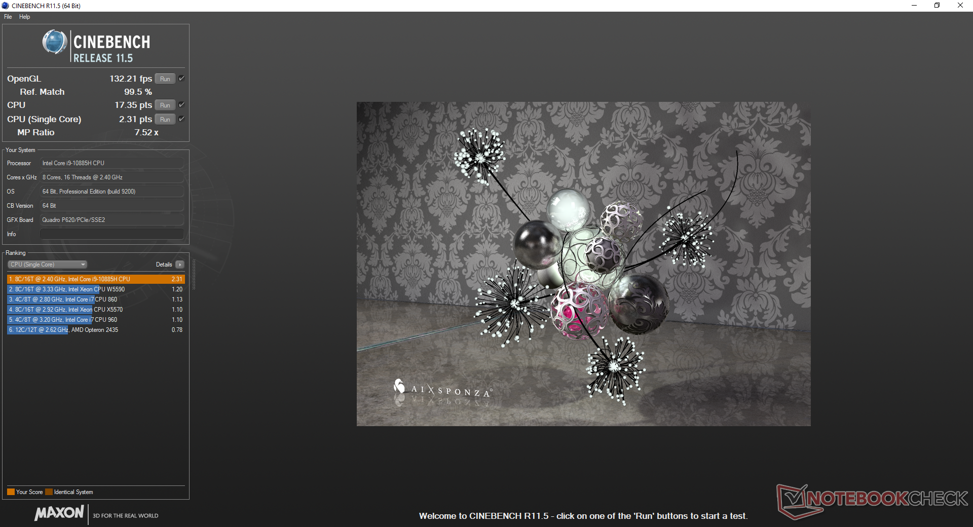Click the Cinebench app icon in title bar
Screen dimensions: 973x527
[x=6, y=6]
